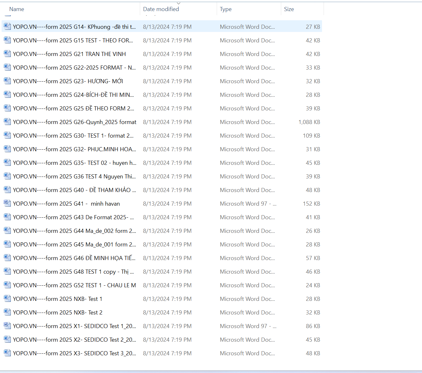
Task: Select file name G35- TEST 02 - huyen
Action: coord(75,163)
